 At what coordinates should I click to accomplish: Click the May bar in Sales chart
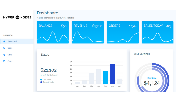tap(106, 78)
